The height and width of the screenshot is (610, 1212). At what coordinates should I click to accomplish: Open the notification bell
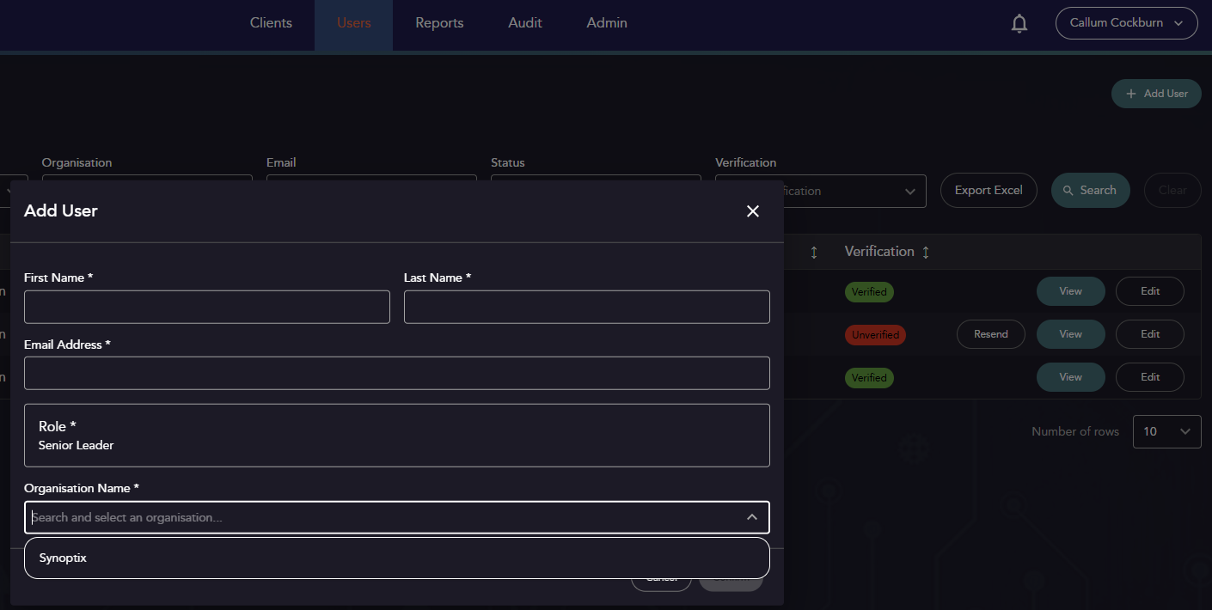1019,23
